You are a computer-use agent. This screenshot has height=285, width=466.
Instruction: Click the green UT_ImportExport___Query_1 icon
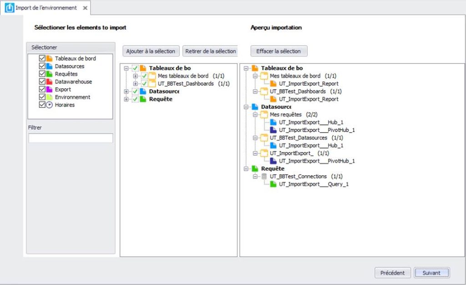click(x=273, y=184)
